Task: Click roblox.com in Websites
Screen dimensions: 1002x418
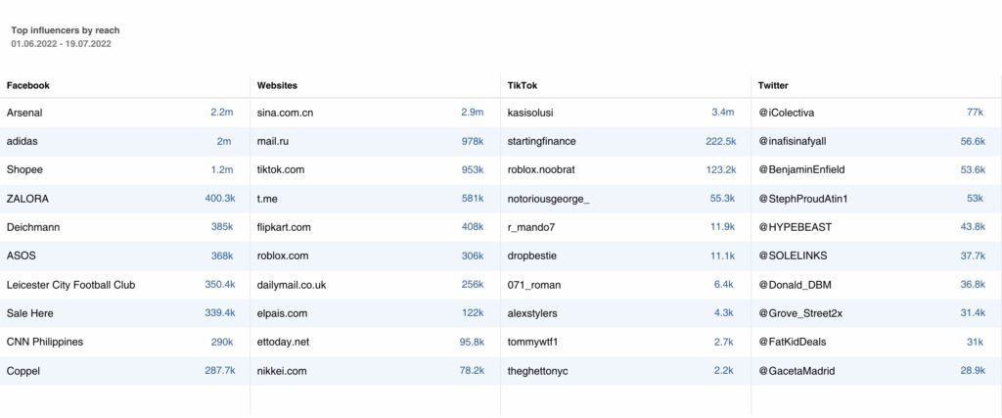Action: coord(283,255)
